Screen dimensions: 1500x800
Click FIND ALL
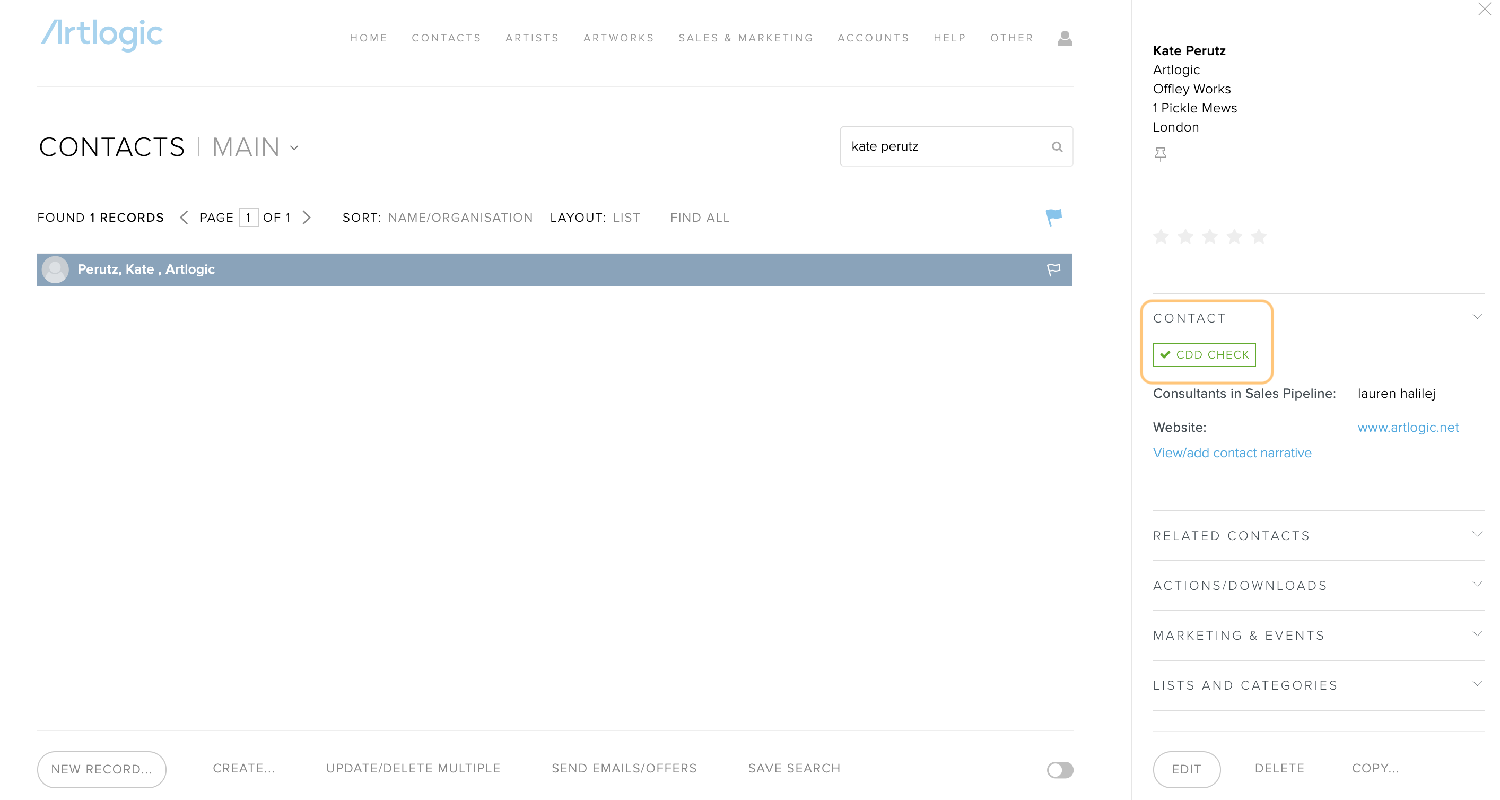[x=699, y=218]
